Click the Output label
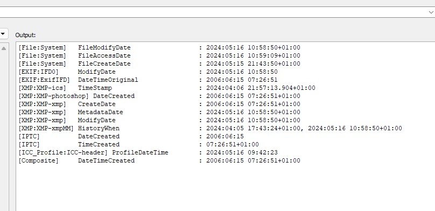This screenshot has width=435, height=211. [x=25, y=35]
